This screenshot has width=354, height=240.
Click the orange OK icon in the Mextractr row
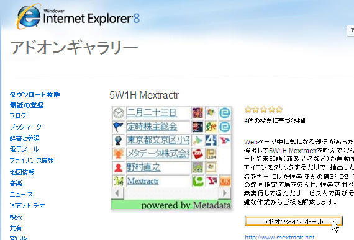225,181
